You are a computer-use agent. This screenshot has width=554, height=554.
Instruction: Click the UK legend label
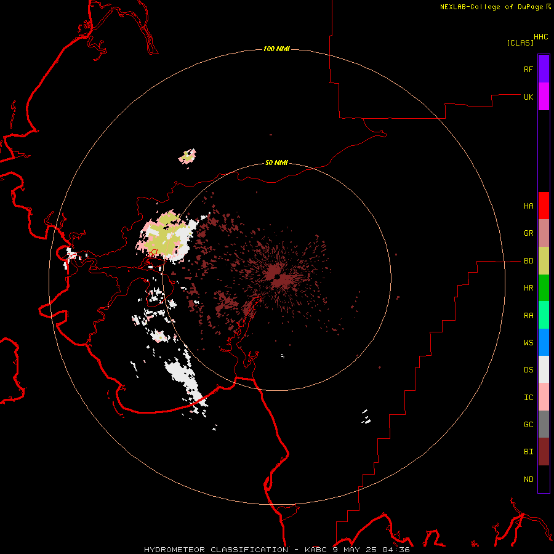click(x=528, y=97)
